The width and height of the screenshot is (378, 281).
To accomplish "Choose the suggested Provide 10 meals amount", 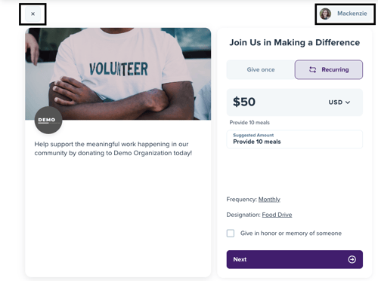I will (x=295, y=139).
